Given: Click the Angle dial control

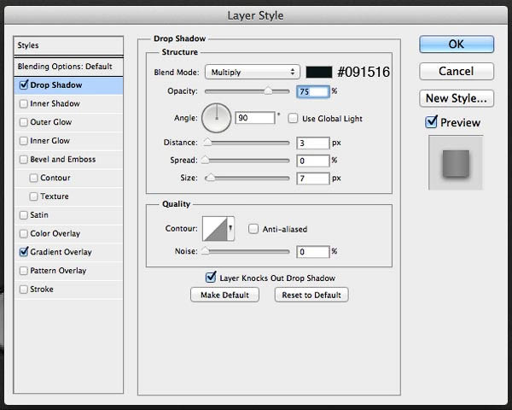Looking at the screenshot, I should [216, 118].
